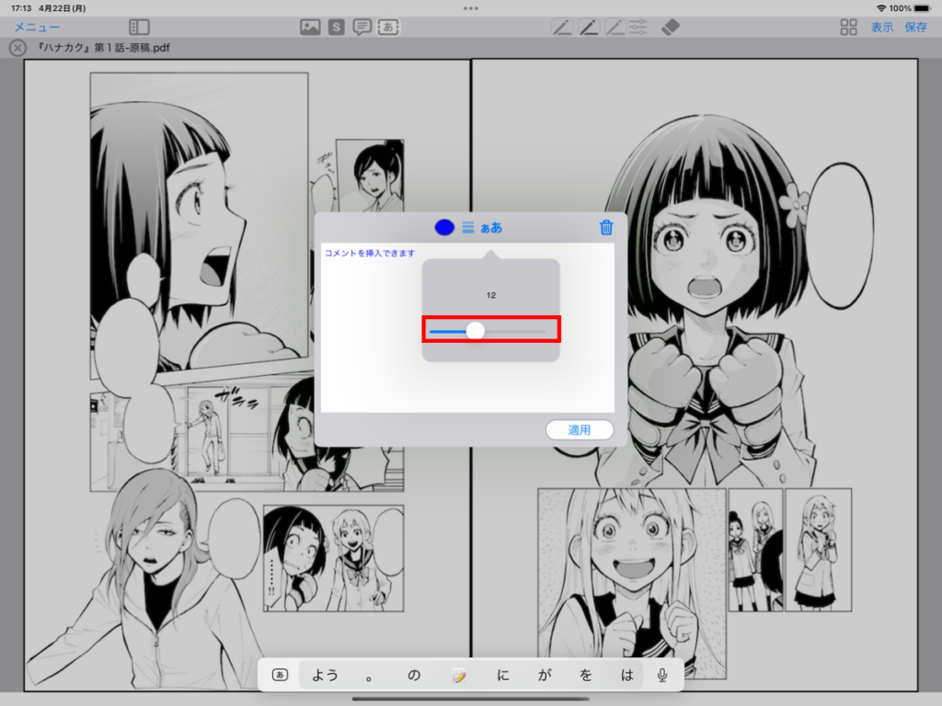This screenshot has height=706, width=942.
Task: Tap the ぁあ font size button
Action: [491, 228]
